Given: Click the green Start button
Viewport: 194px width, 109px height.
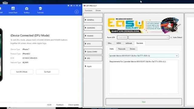Looking at the screenshot, I should pyautogui.click(x=144, y=102).
